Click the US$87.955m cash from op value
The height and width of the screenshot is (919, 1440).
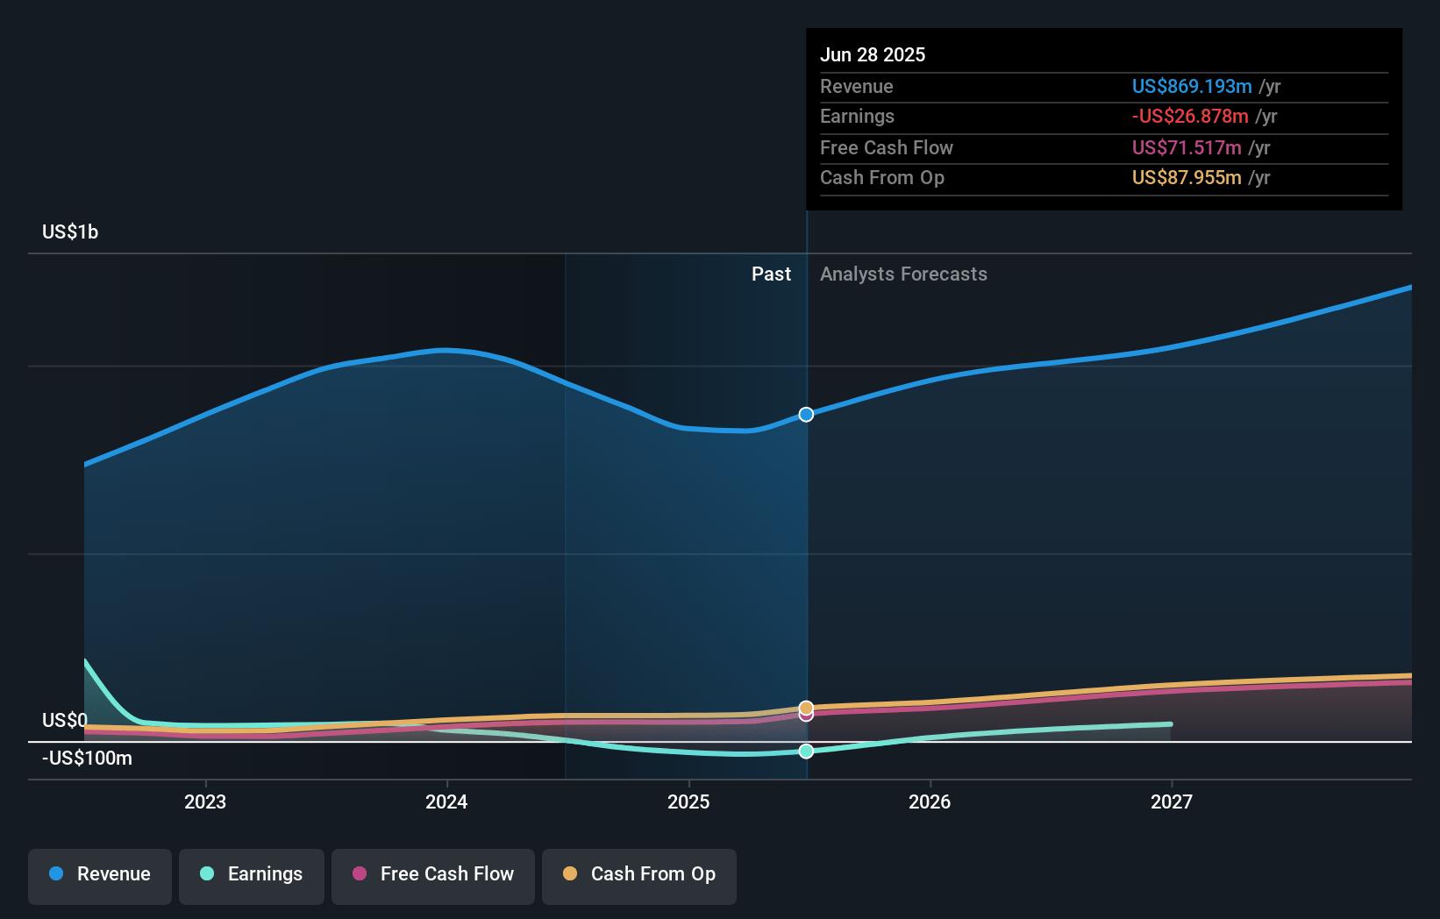(x=1187, y=177)
